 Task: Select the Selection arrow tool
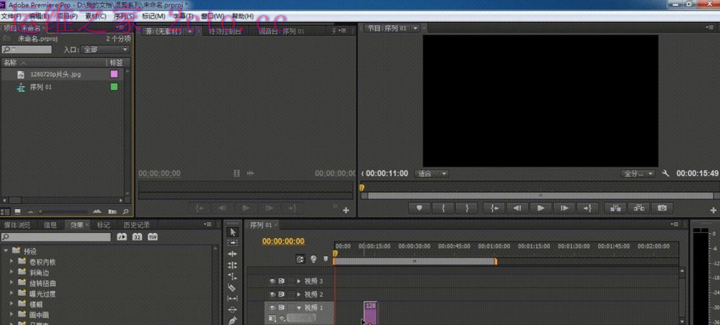pyautogui.click(x=233, y=232)
